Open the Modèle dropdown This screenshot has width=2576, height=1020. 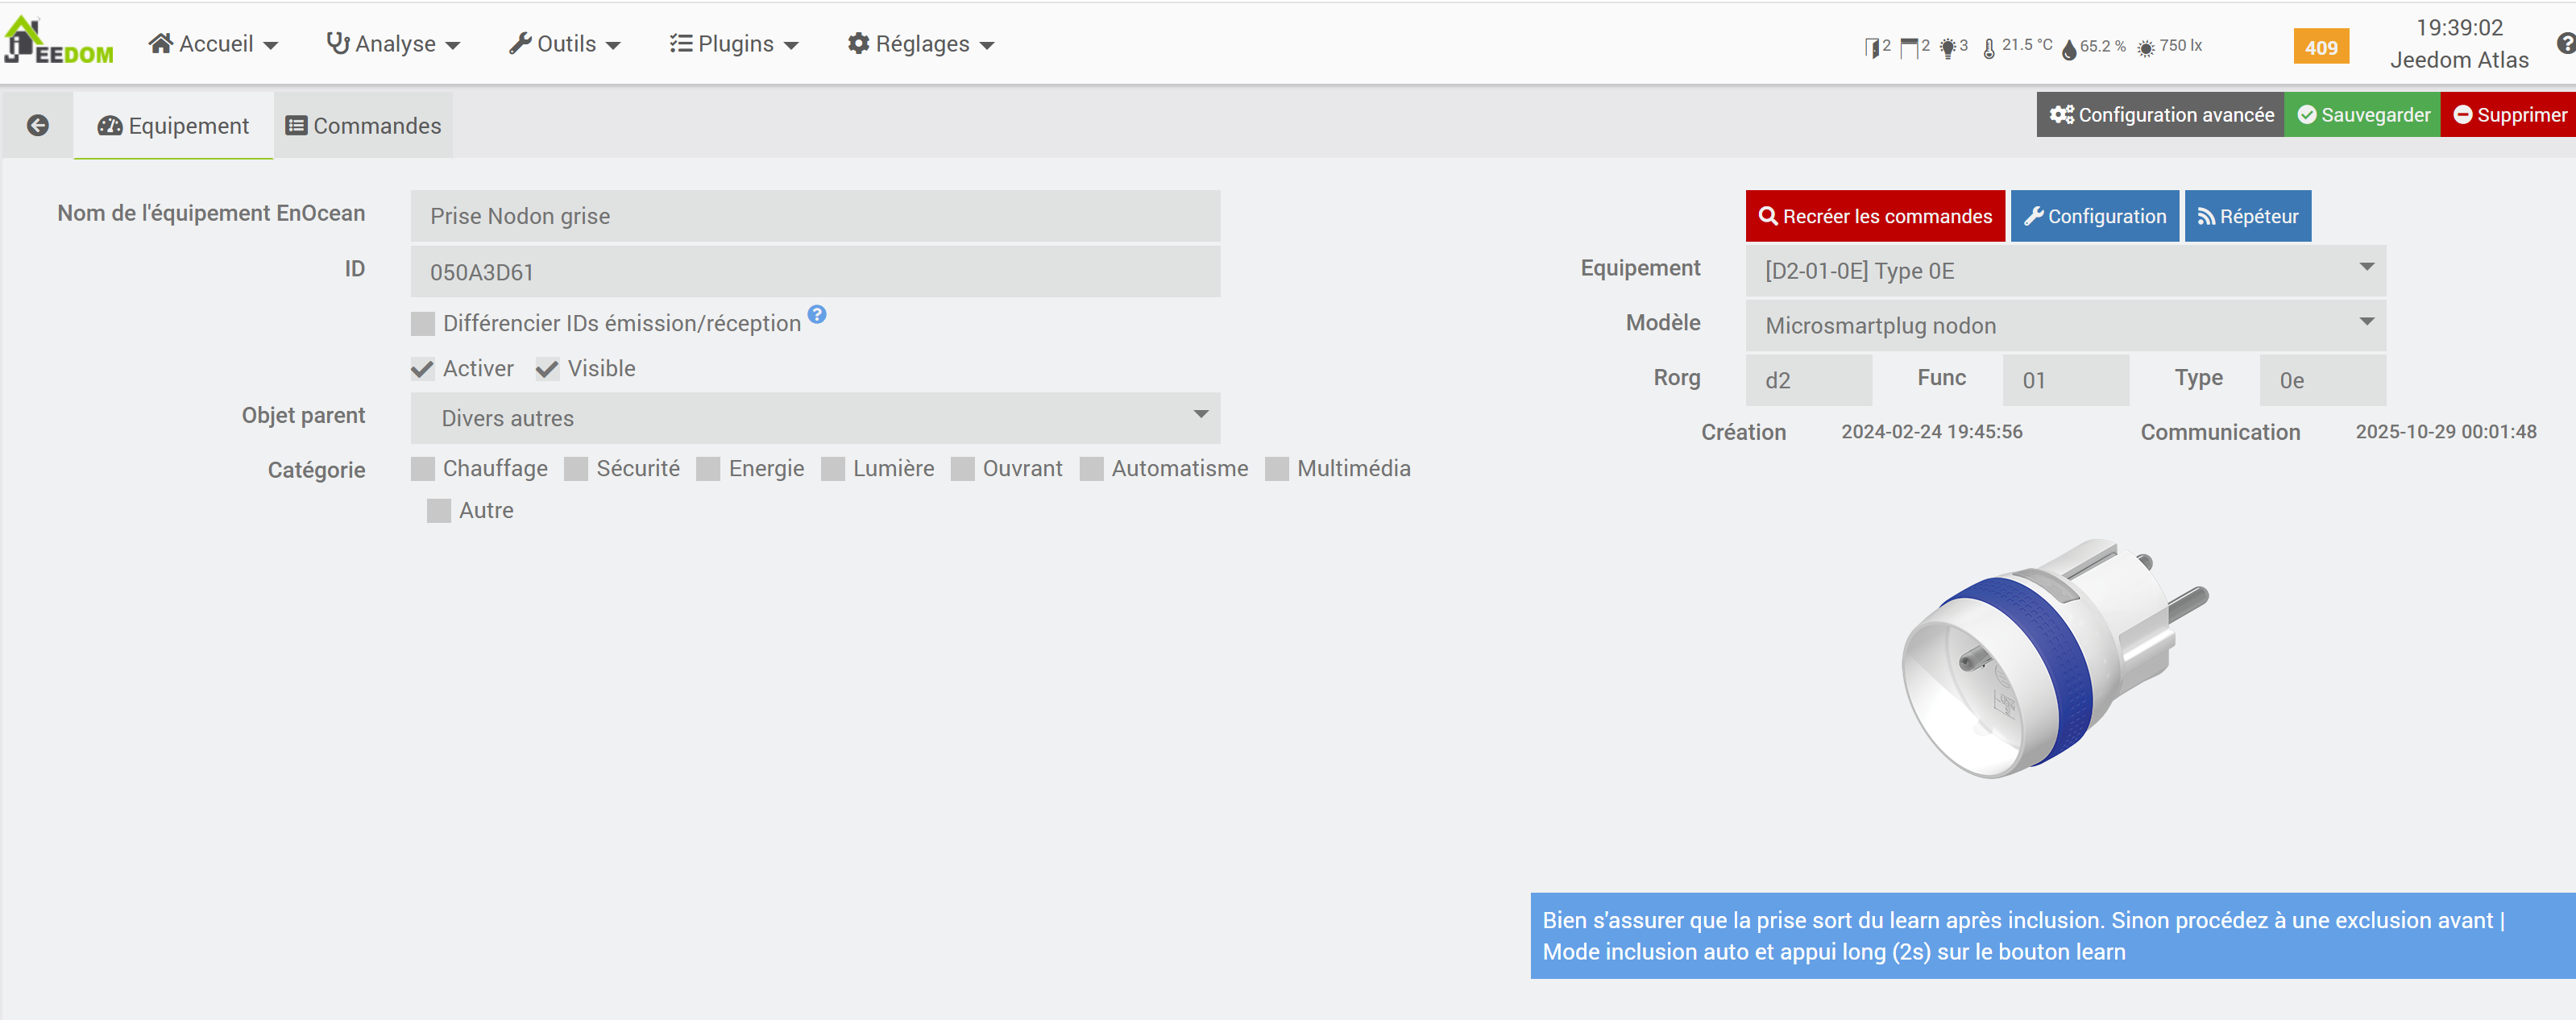2064,326
